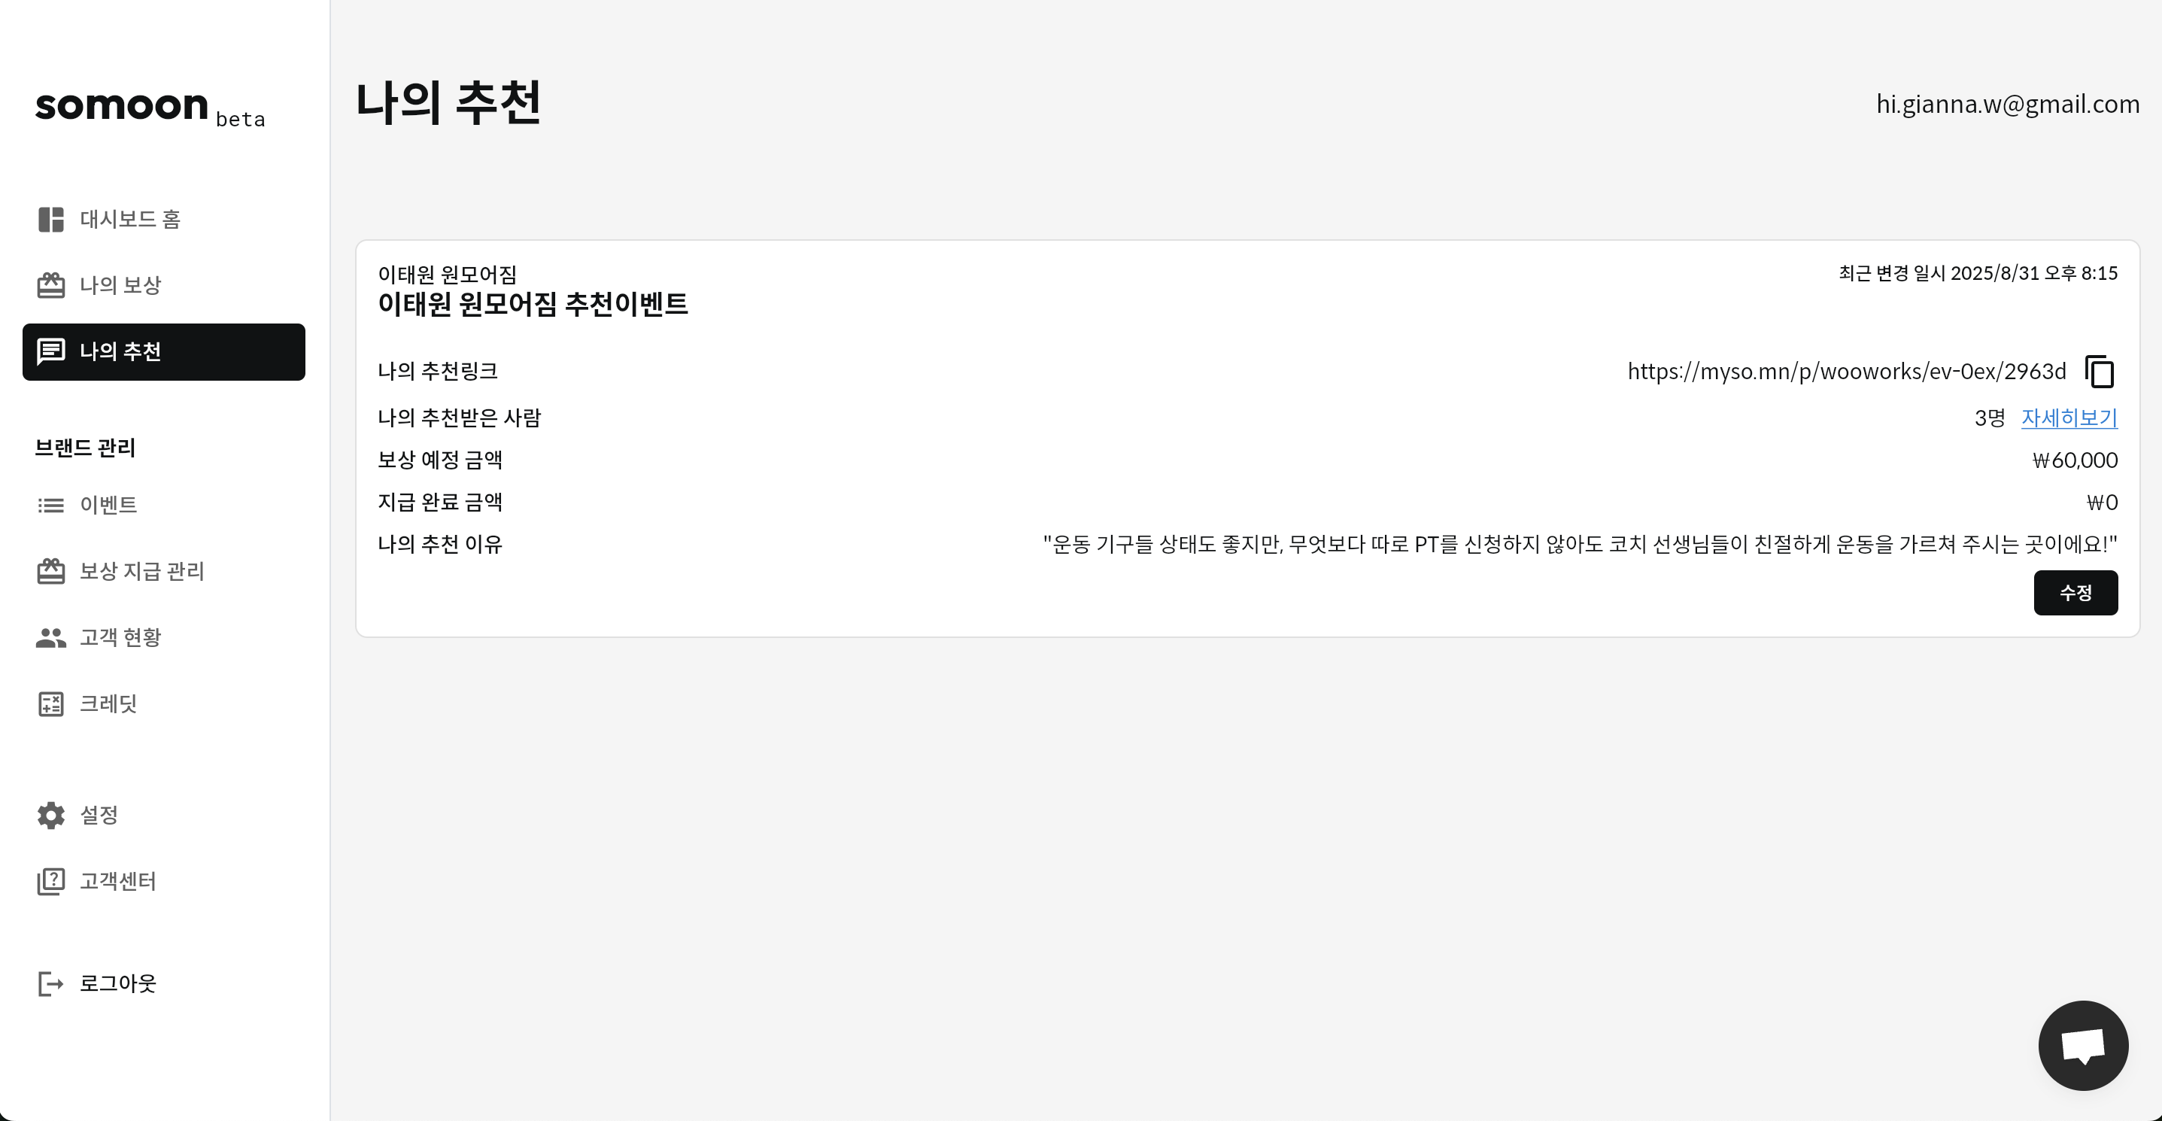The image size is (2162, 1121).
Task: Click the account email hi.gianna.w@gmail.com
Action: [2008, 104]
